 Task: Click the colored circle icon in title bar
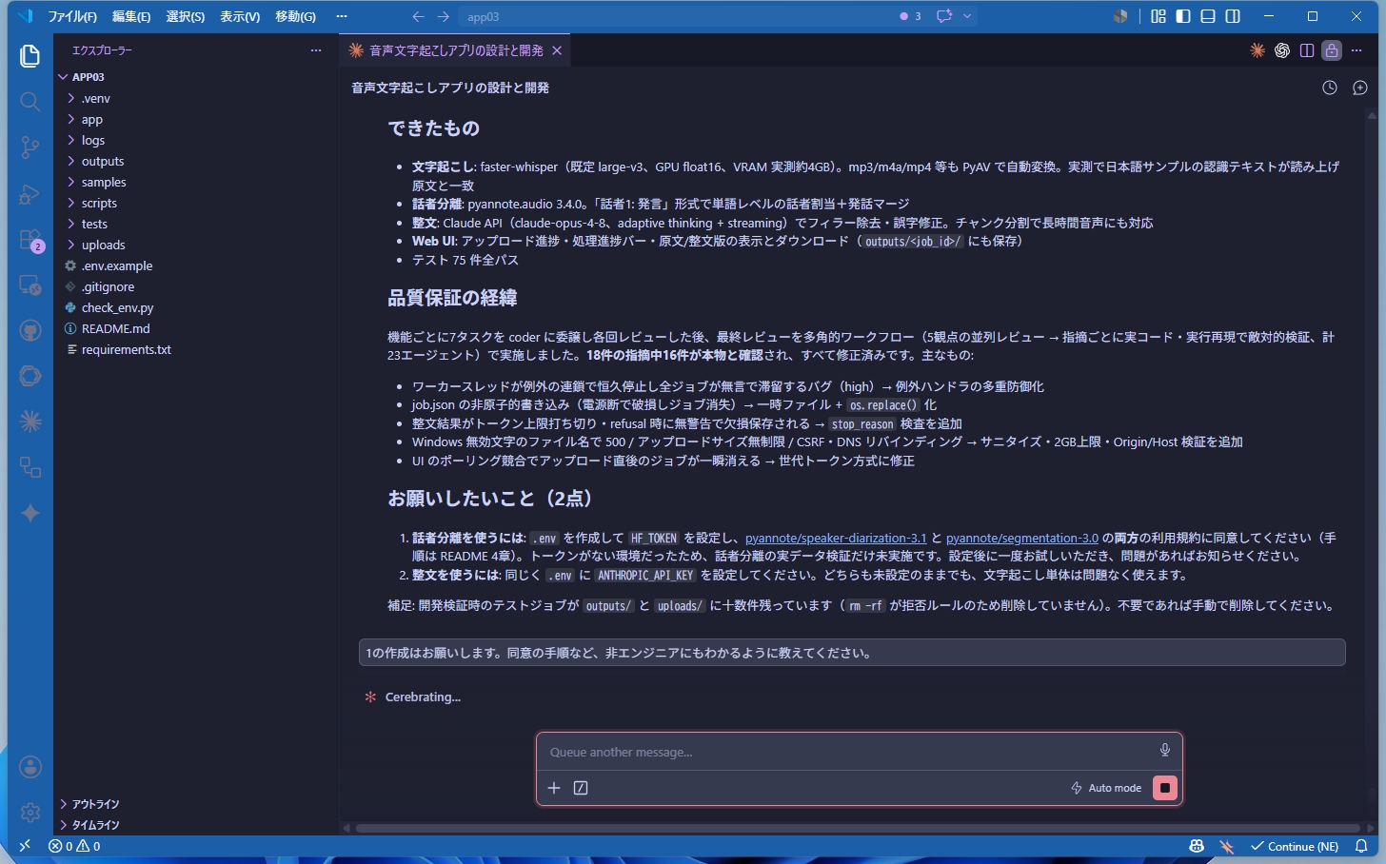1120,16
